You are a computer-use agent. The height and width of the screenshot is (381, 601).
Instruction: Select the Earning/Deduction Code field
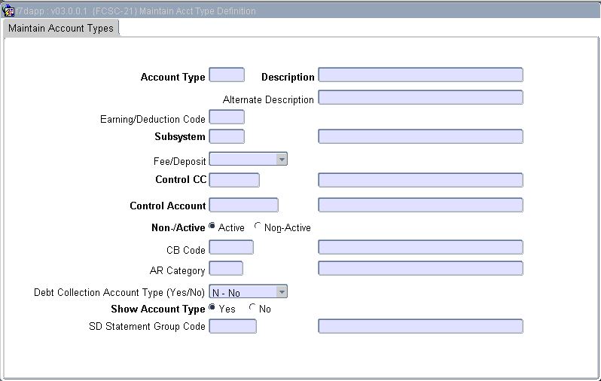226,117
